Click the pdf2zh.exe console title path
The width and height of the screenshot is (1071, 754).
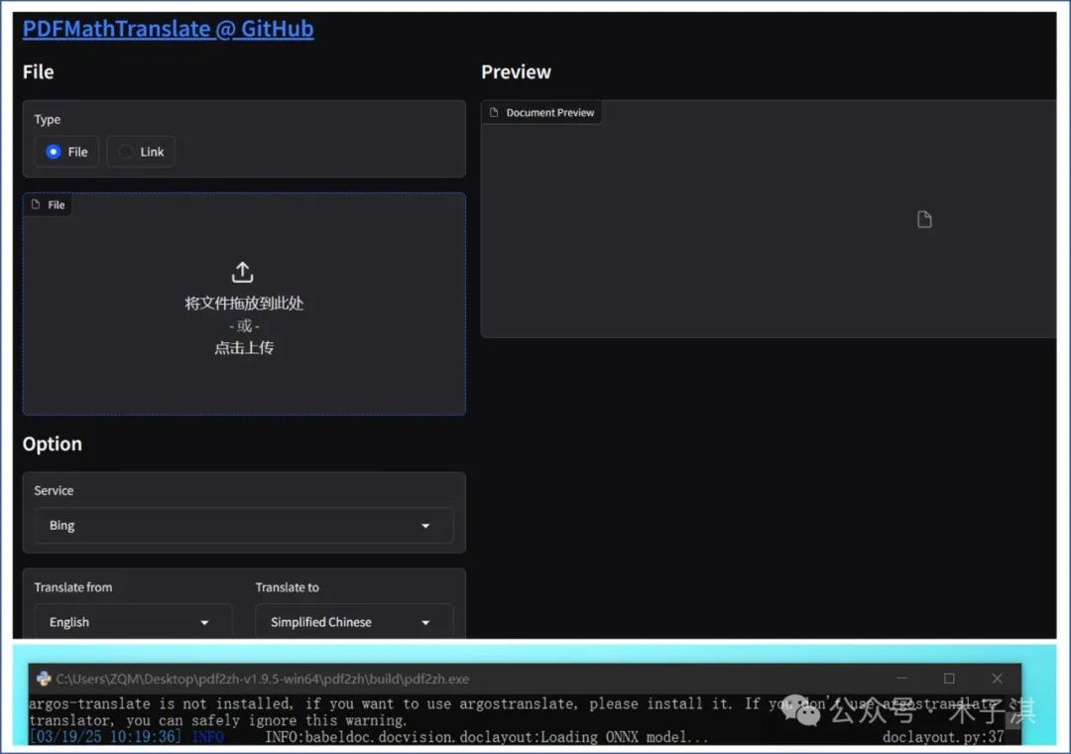tap(262, 679)
